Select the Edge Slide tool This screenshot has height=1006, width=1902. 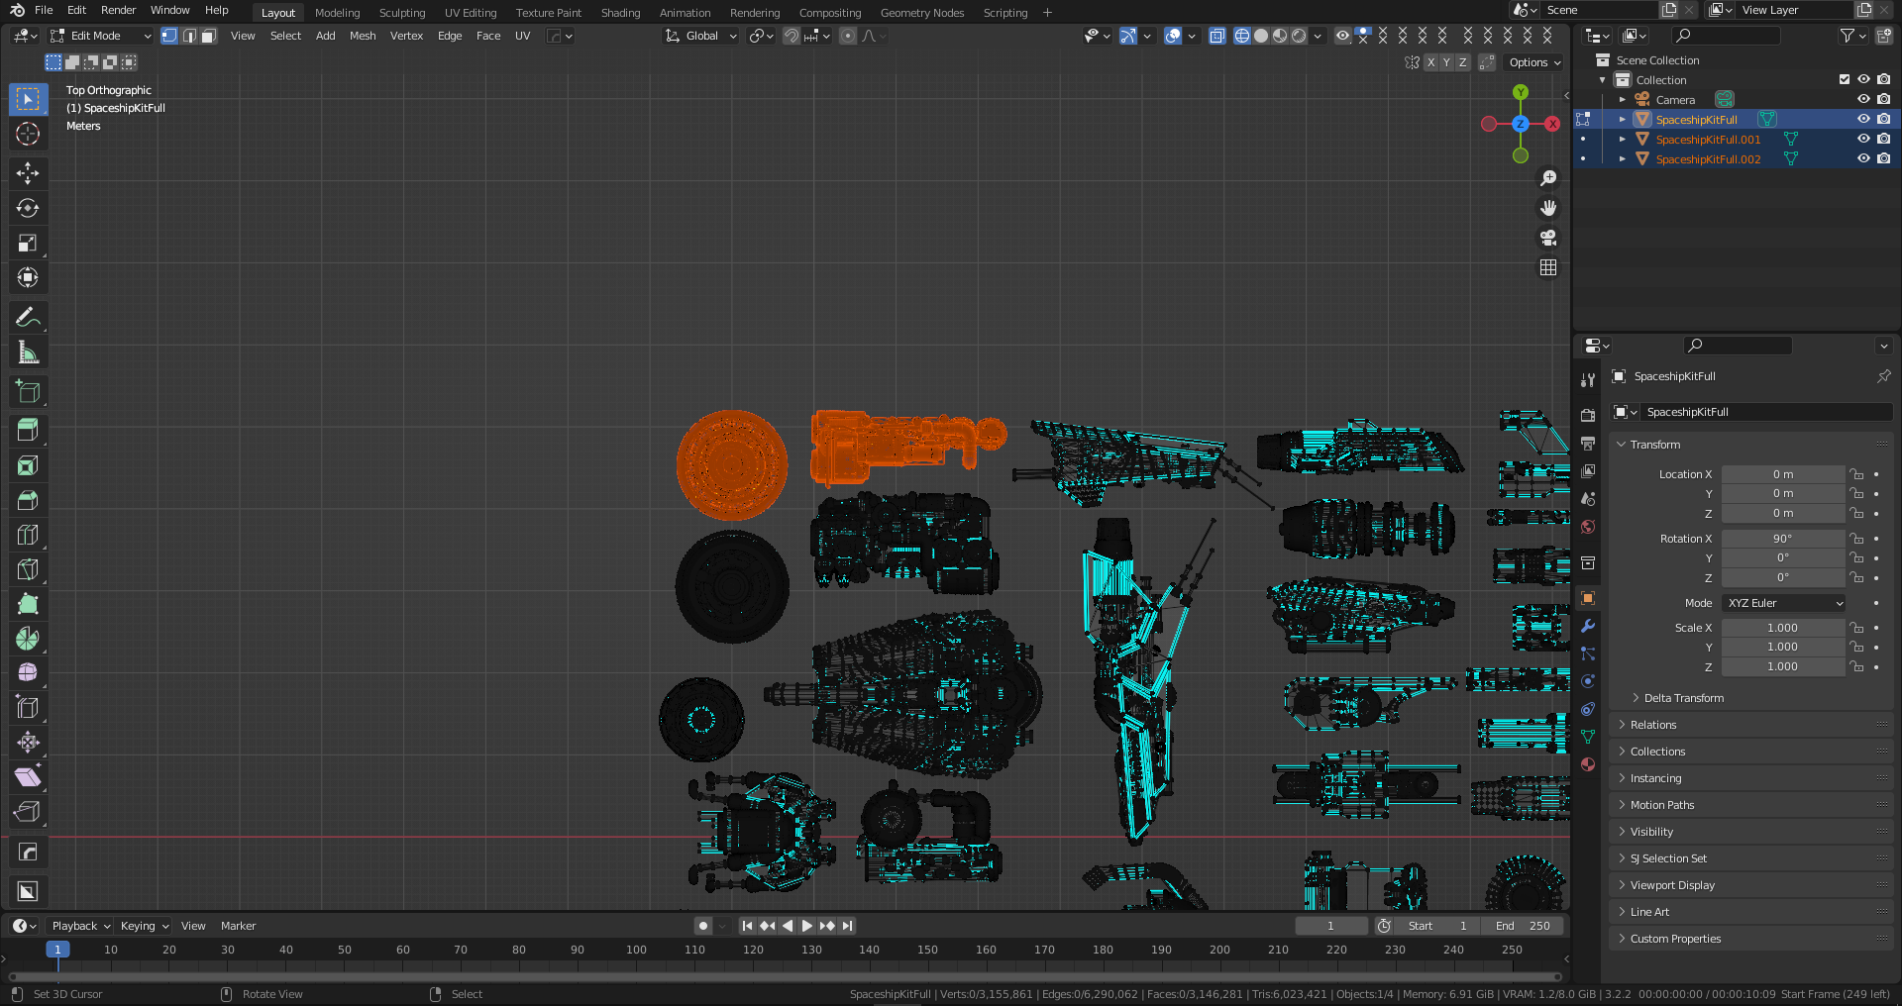[x=28, y=707]
